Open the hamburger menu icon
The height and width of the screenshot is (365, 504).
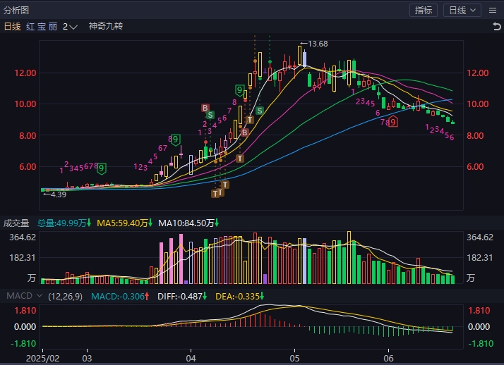pos(493,11)
